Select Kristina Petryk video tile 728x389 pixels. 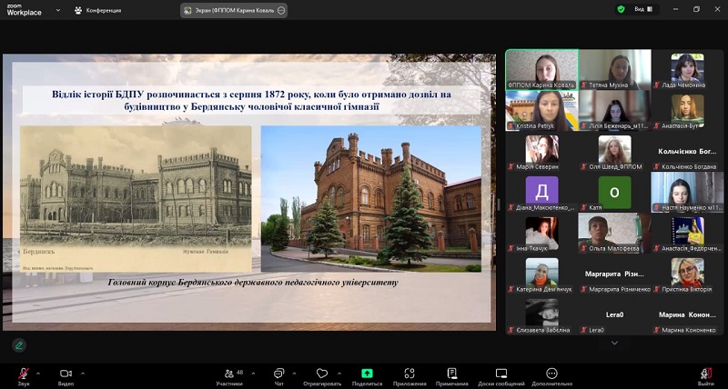[541, 110]
